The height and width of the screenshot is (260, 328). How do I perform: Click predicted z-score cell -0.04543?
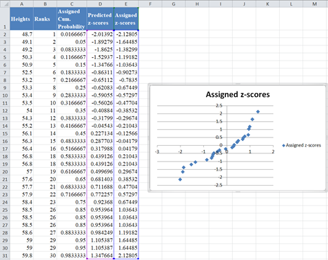(100, 126)
